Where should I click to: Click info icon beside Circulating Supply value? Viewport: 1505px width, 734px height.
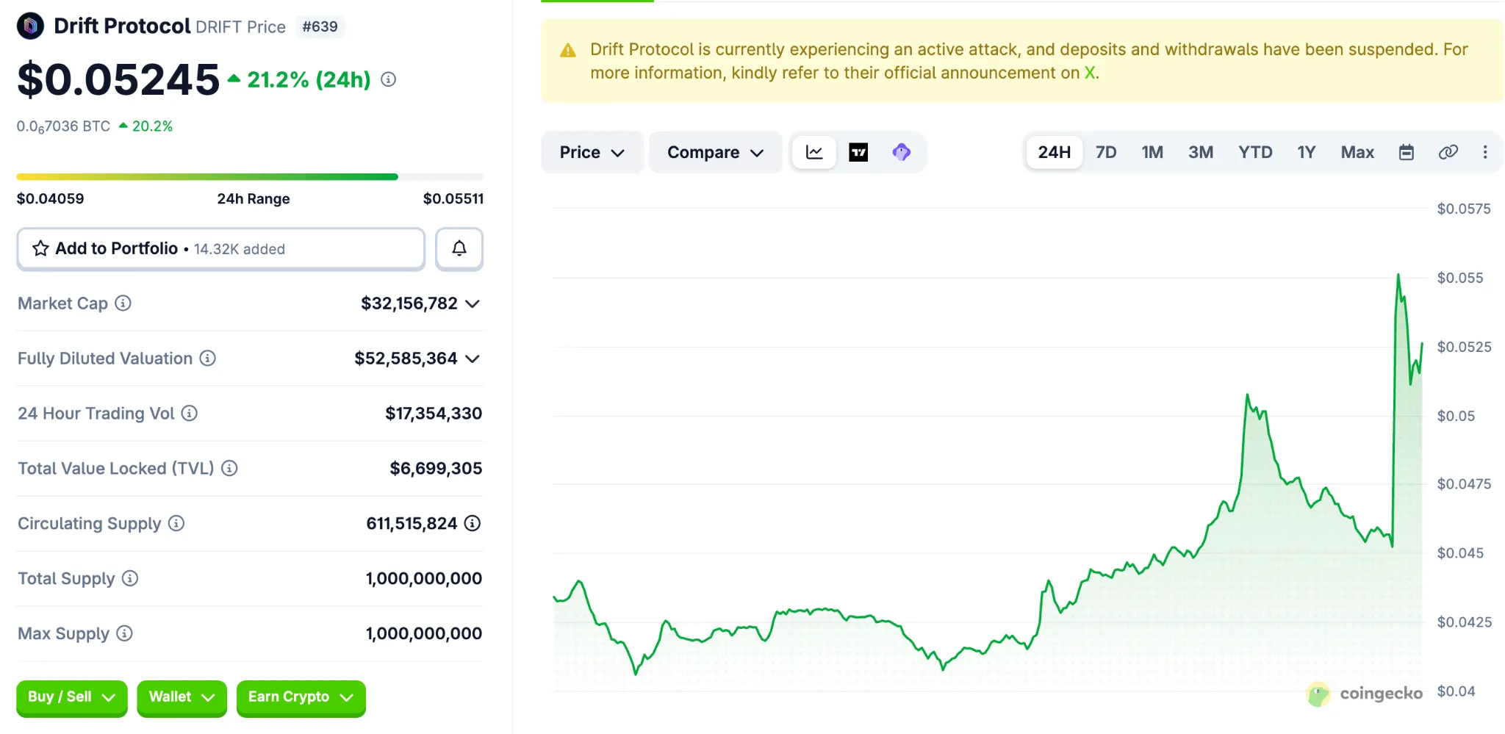click(x=473, y=523)
